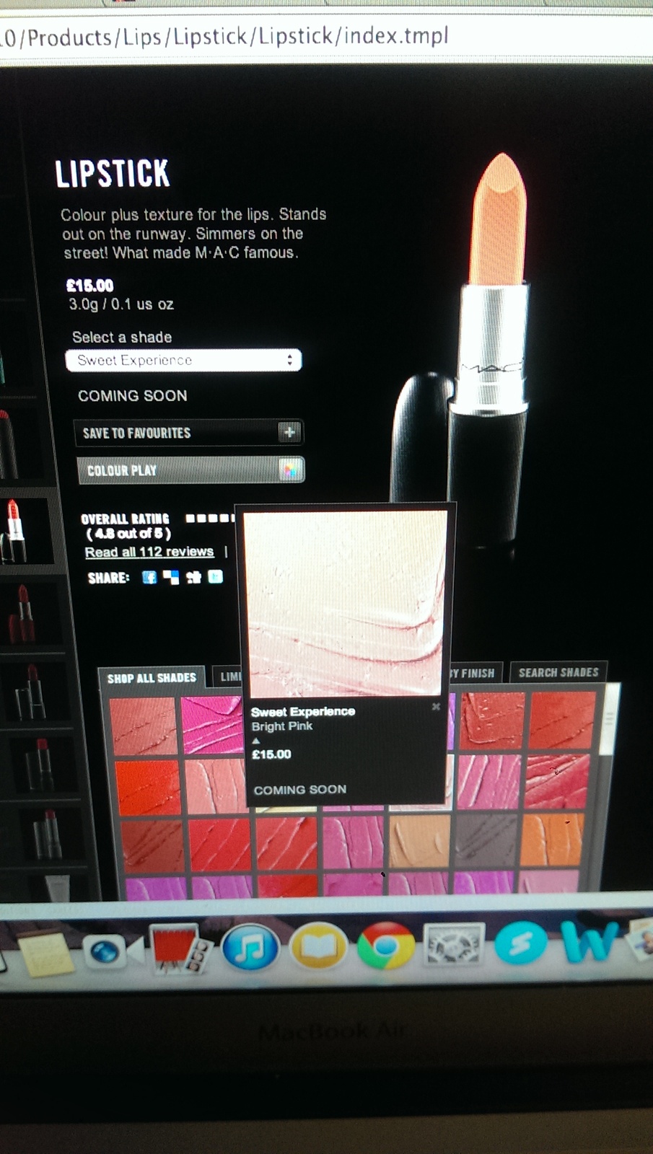Open iTunes from the Dock

[250, 947]
